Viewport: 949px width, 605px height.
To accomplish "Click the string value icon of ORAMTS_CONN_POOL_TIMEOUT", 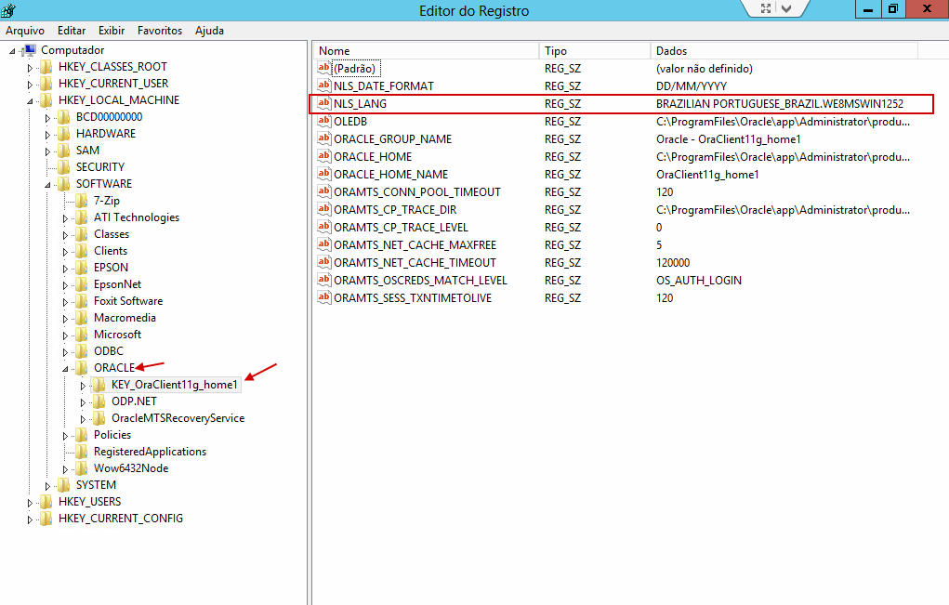I will pos(324,191).
